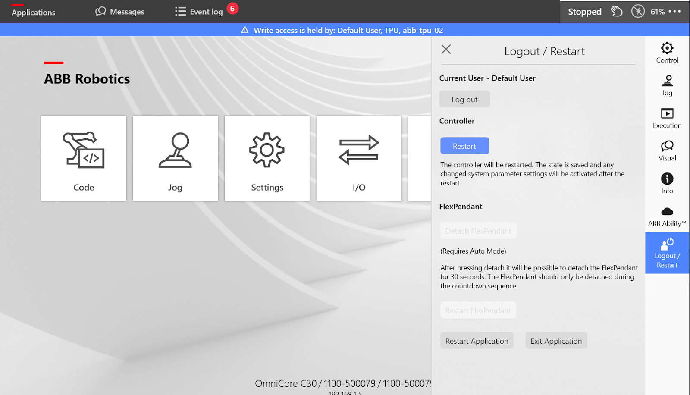690x395 pixels.
Task: Click the ABB Robotics heading
Action: click(87, 79)
